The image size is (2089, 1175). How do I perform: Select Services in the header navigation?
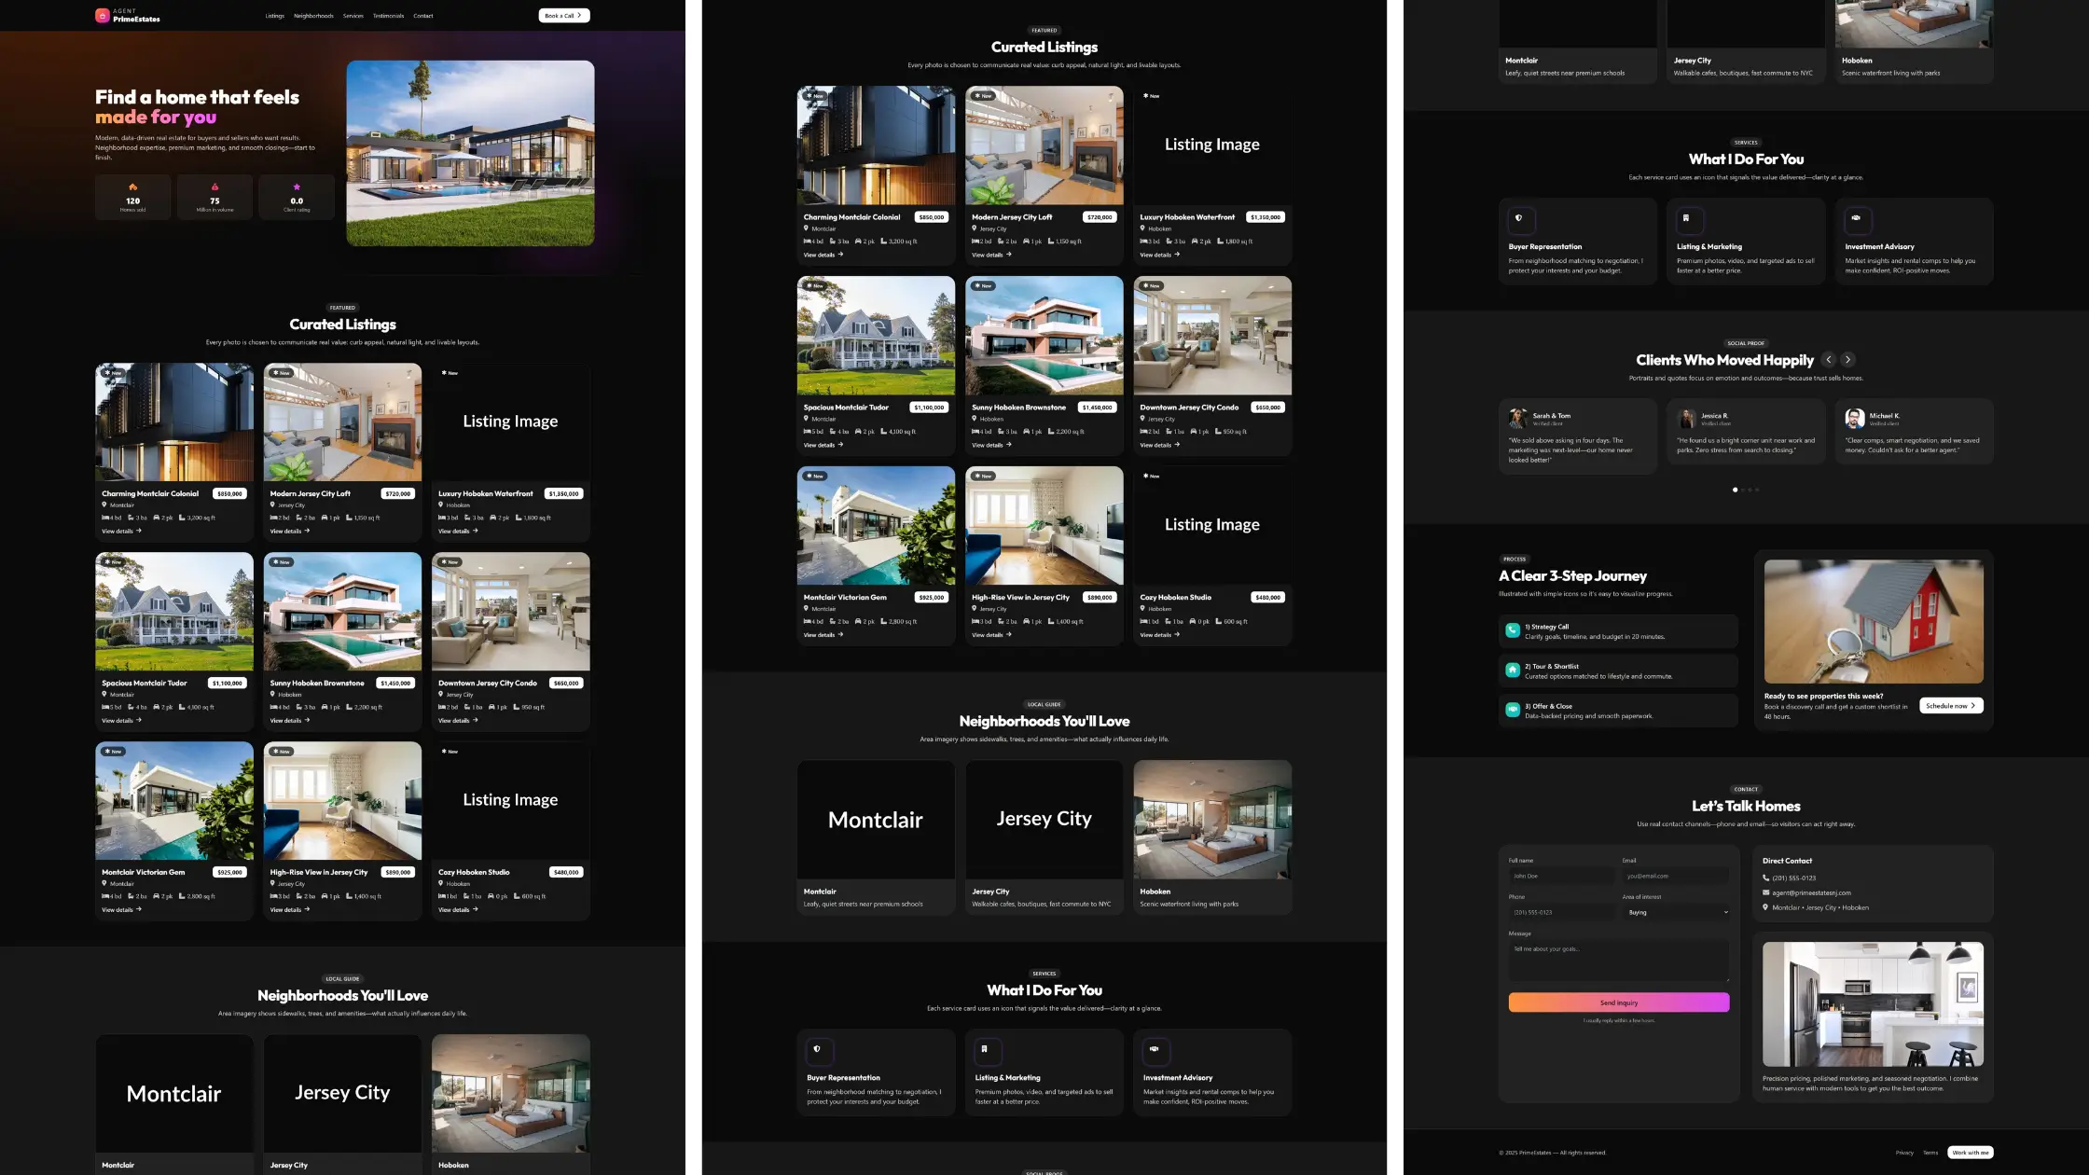click(353, 16)
